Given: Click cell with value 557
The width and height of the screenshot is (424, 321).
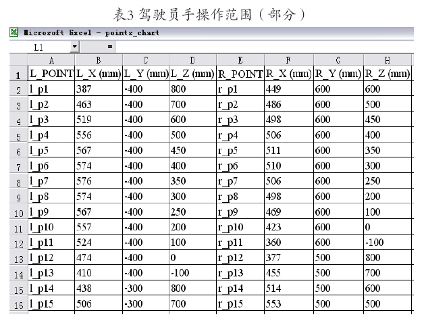Looking at the screenshot, I should [99, 227].
